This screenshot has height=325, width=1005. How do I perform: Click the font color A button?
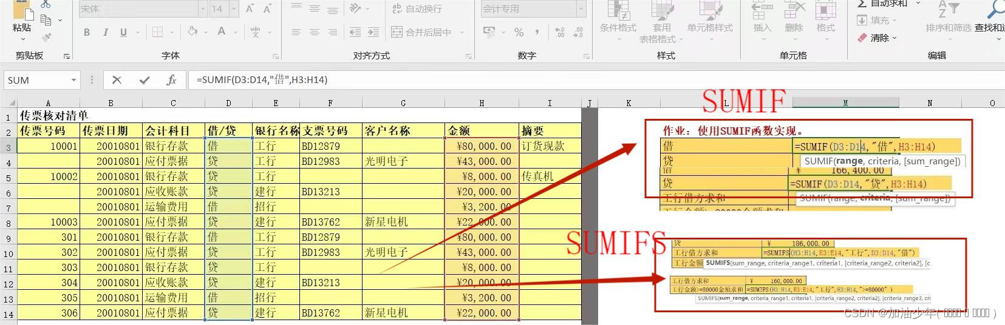pyautogui.click(x=222, y=32)
